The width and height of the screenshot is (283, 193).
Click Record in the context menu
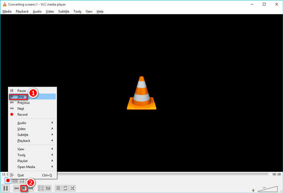(22, 114)
